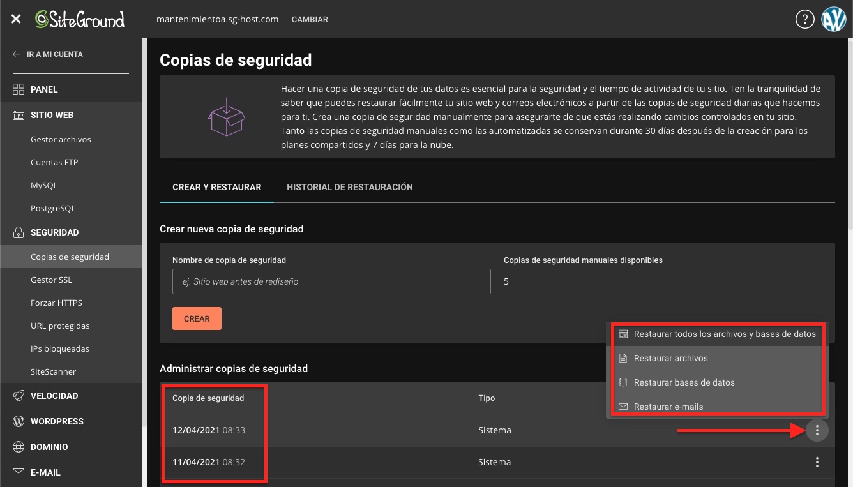The image size is (853, 487).
Task: Open the help question mark icon
Action: click(804, 19)
